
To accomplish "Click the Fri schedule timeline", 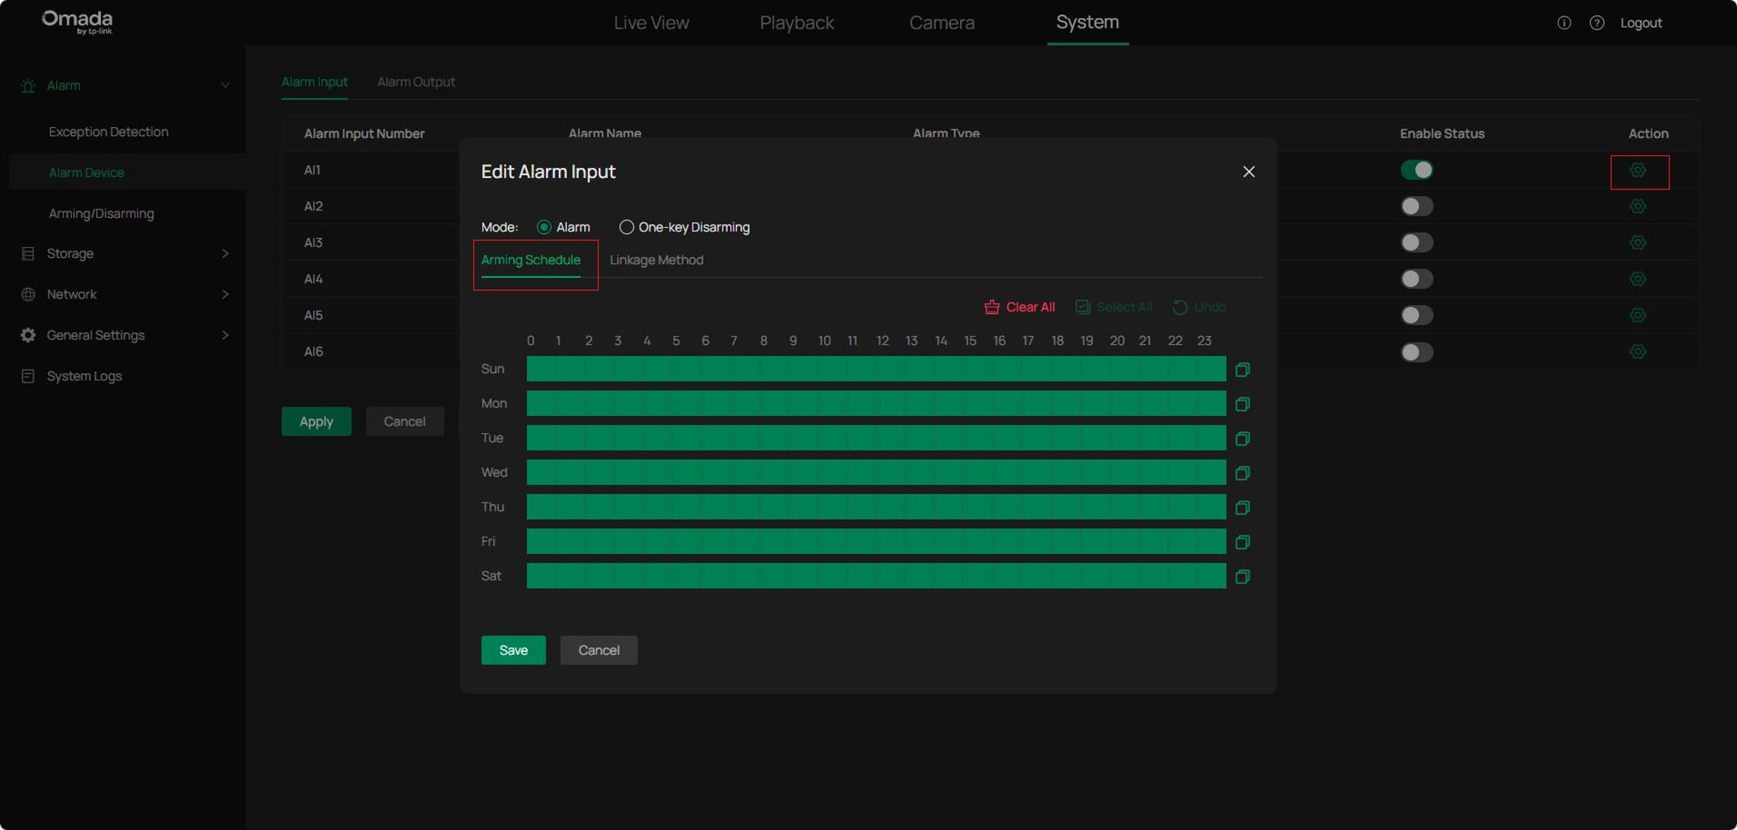I will [876, 541].
